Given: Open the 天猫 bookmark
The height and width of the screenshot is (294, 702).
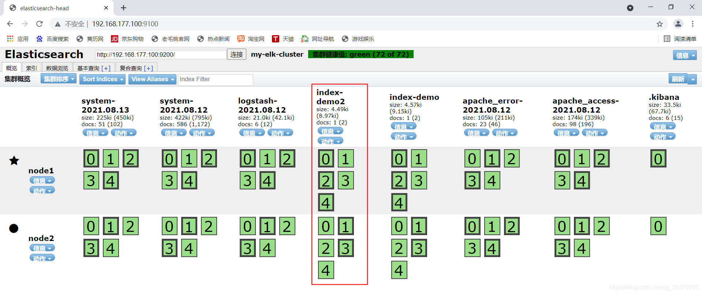Looking at the screenshot, I should point(283,39).
